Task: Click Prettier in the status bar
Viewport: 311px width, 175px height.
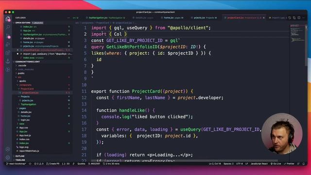Action: coord(289,164)
